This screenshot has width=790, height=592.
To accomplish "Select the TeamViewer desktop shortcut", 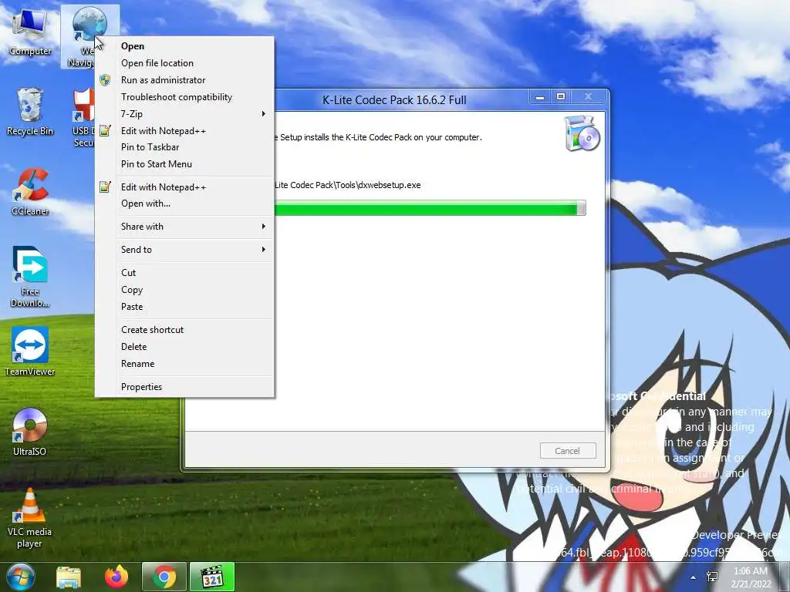I will [30, 351].
